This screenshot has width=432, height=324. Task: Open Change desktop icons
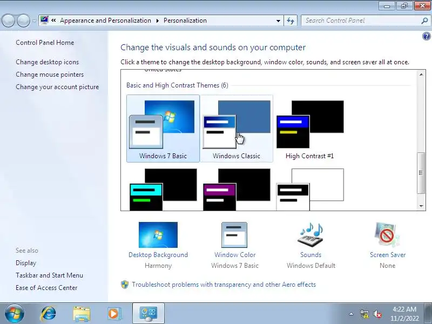[47, 62]
